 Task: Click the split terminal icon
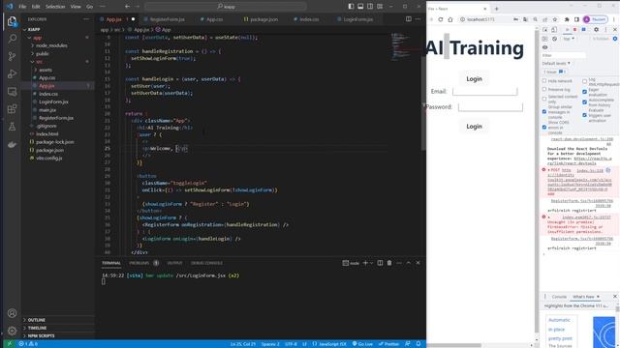click(x=380, y=263)
